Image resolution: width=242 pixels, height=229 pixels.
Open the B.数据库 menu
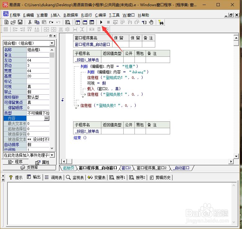(x=71, y=15)
